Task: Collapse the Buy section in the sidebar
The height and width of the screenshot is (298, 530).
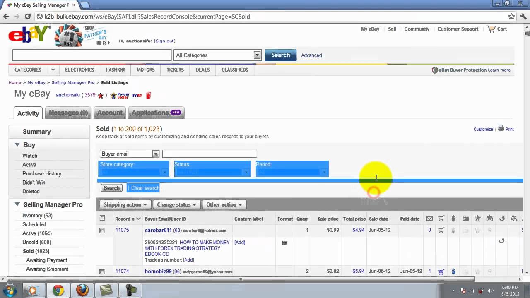Action: (x=17, y=144)
